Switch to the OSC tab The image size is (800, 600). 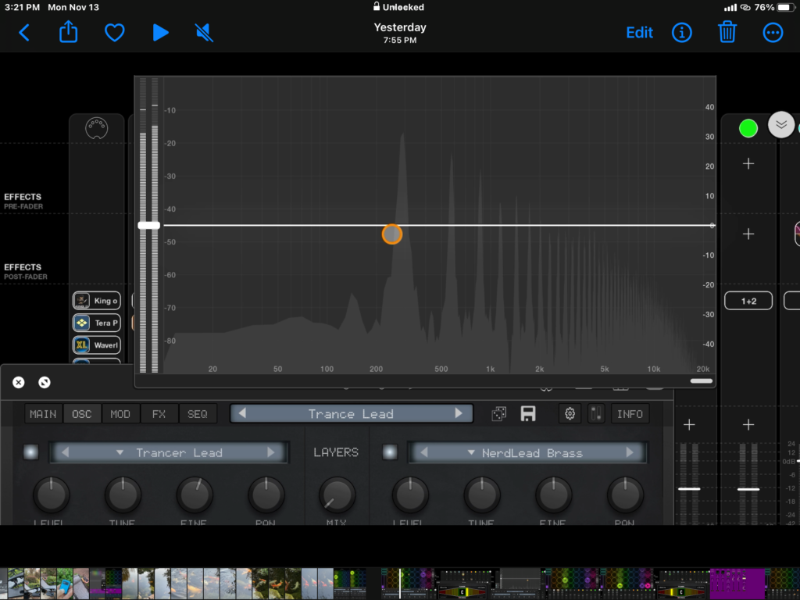(82, 414)
